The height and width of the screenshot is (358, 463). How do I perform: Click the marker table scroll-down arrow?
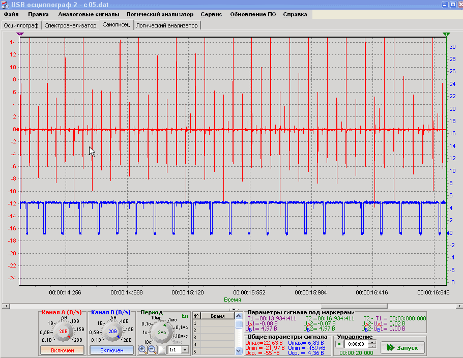pos(239,351)
